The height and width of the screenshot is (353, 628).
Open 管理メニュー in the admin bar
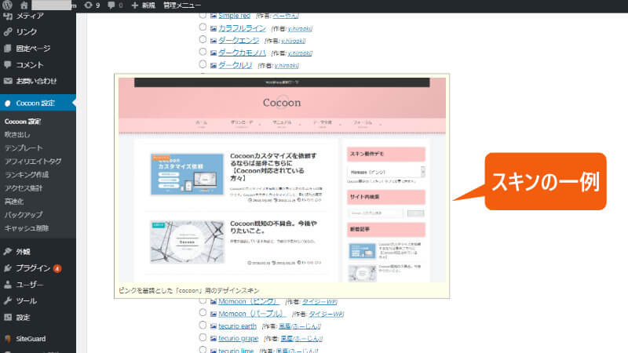point(182,5)
